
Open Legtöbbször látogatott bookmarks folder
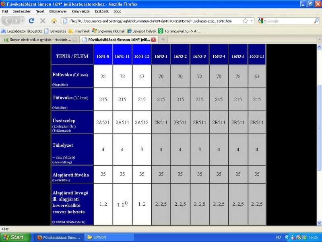click(21, 31)
